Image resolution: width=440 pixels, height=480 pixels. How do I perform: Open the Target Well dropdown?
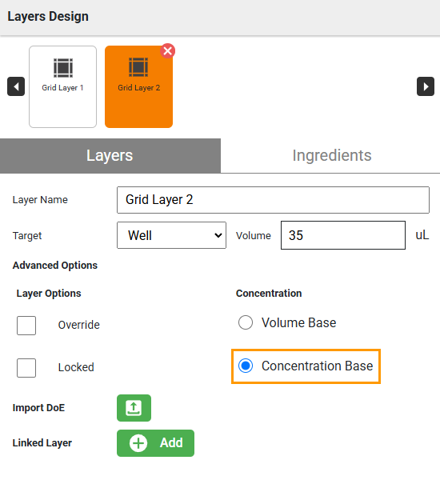pyautogui.click(x=171, y=235)
